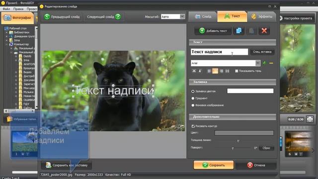Click into the Текст надписи input field

[x=219, y=52]
